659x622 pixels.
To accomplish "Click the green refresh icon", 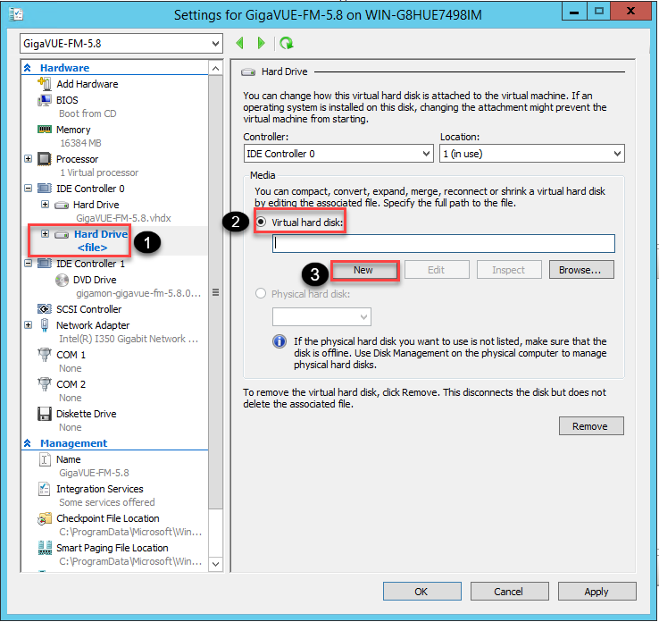I will 286,43.
